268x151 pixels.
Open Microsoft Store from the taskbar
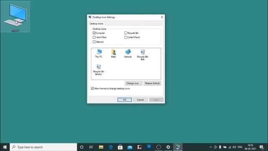120,147
